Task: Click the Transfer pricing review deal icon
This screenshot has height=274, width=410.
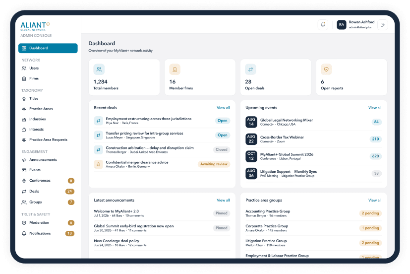Action: (99, 136)
